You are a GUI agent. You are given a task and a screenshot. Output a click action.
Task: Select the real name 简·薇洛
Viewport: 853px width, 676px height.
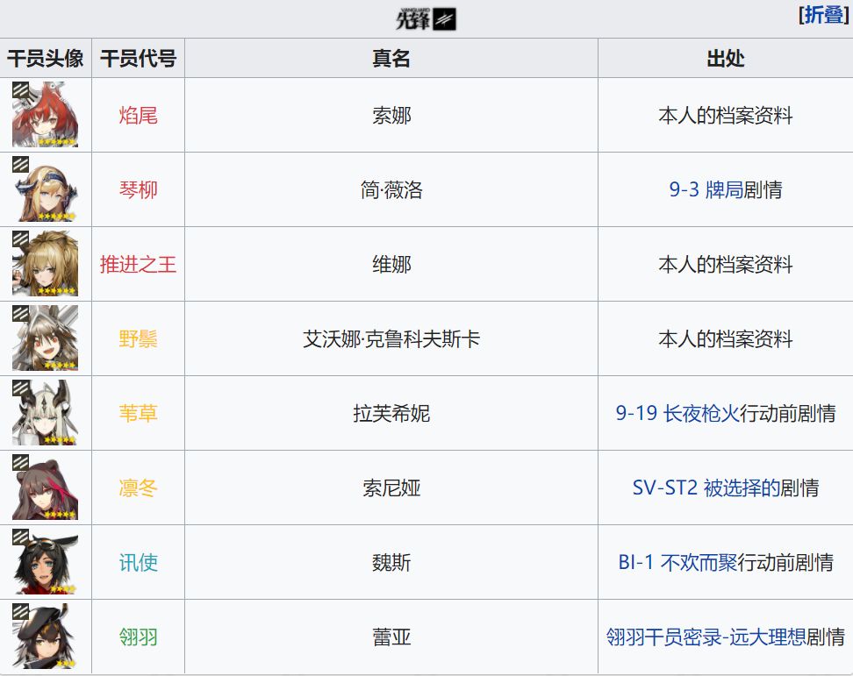click(391, 189)
